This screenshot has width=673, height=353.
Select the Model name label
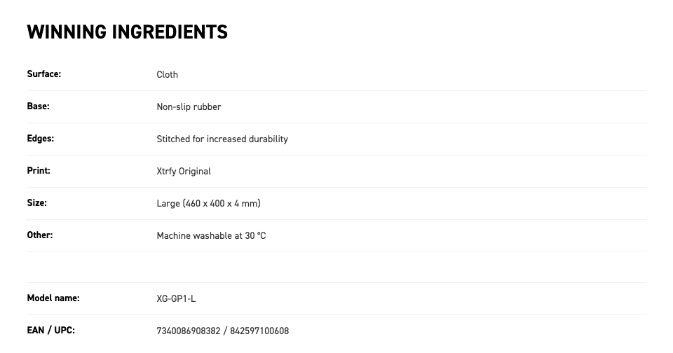[x=53, y=298]
